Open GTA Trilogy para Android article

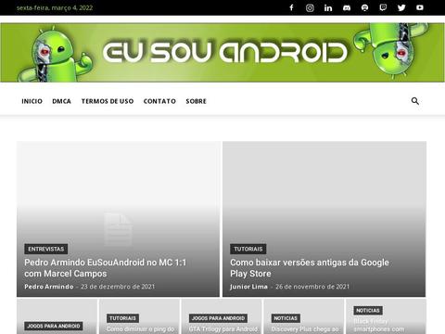pyautogui.click(x=223, y=329)
